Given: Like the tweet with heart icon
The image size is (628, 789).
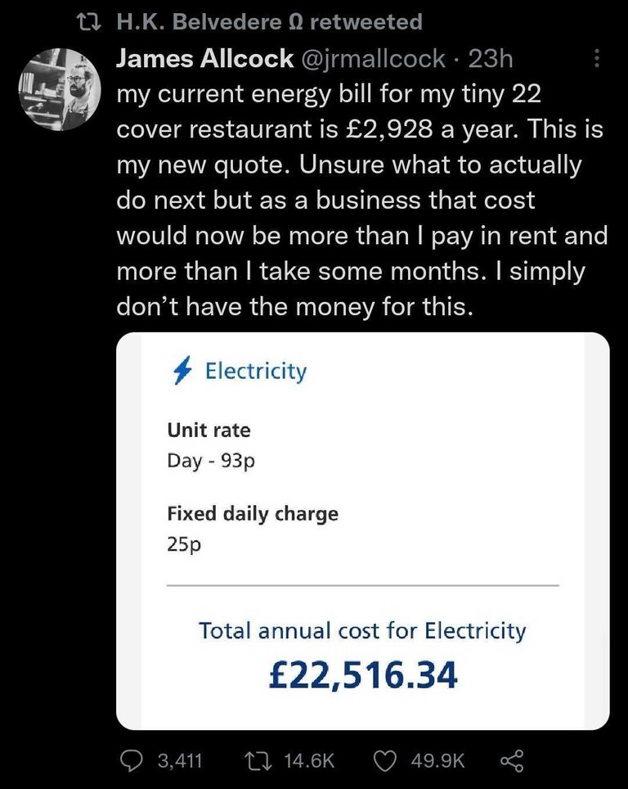Looking at the screenshot, I should tap(385, 760).
